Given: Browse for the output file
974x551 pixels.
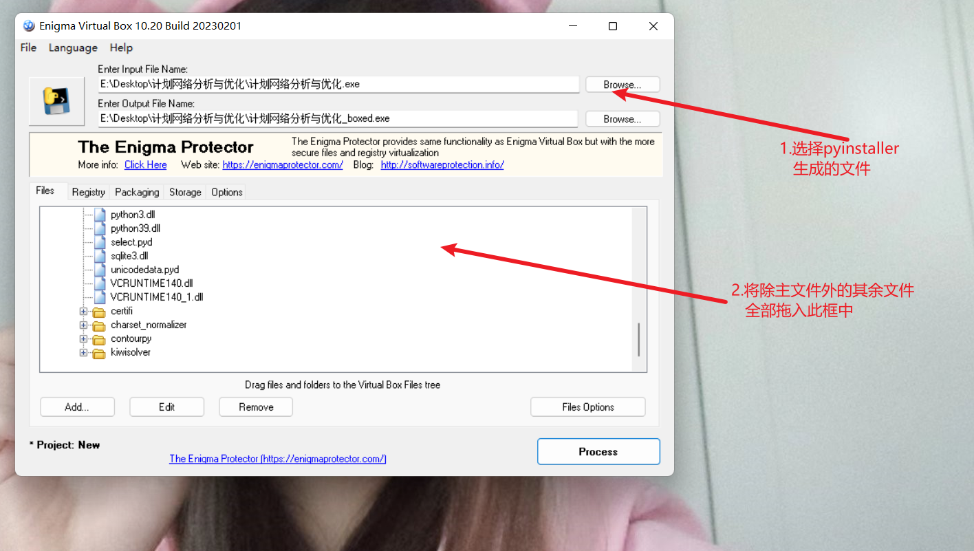Looking at the screenshot, I should click(623, 119).
